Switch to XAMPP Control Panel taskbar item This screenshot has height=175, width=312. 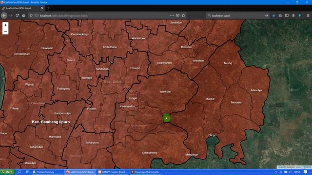(x=113, y=172)
